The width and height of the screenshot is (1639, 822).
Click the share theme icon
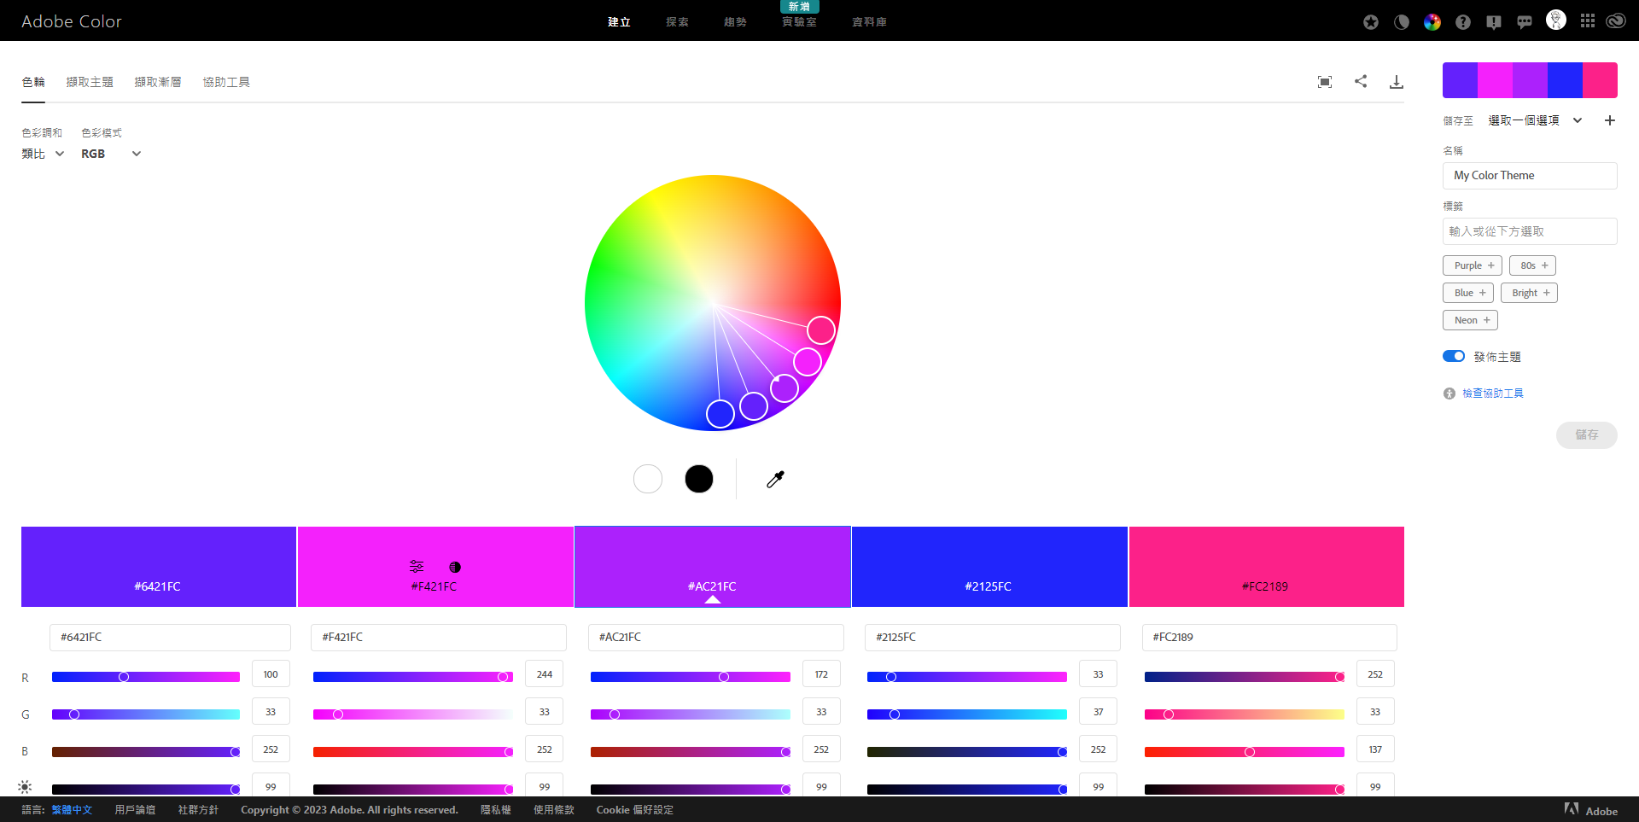click(x=1361, y=81)
